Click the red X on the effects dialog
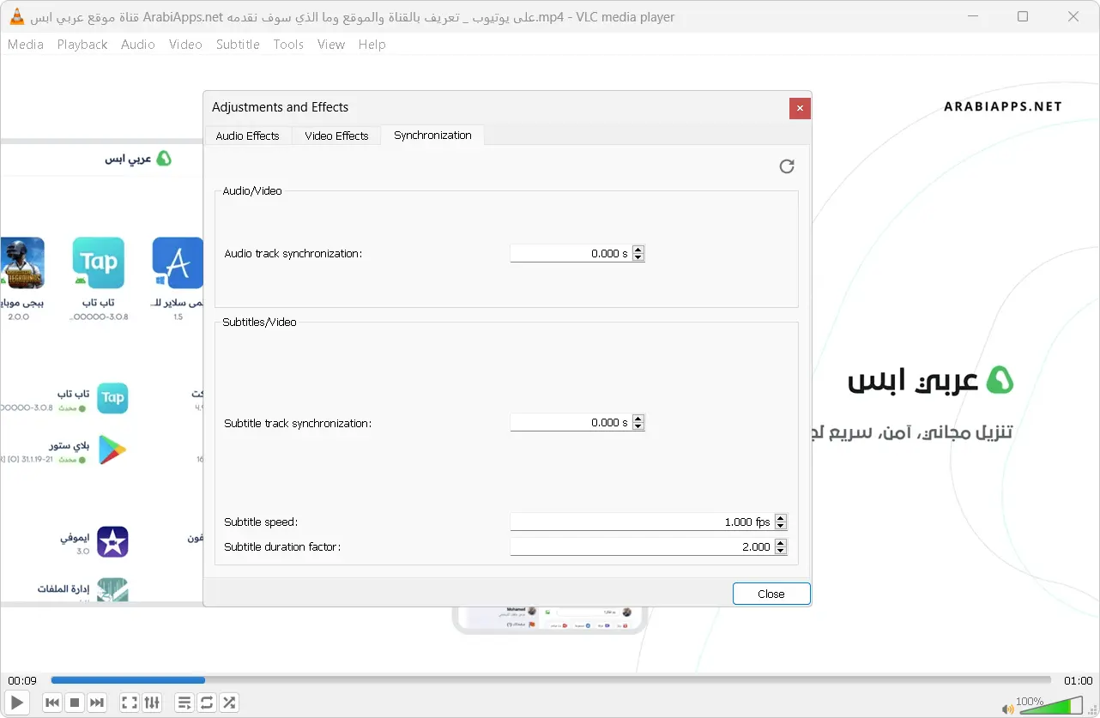 (799, 108)
